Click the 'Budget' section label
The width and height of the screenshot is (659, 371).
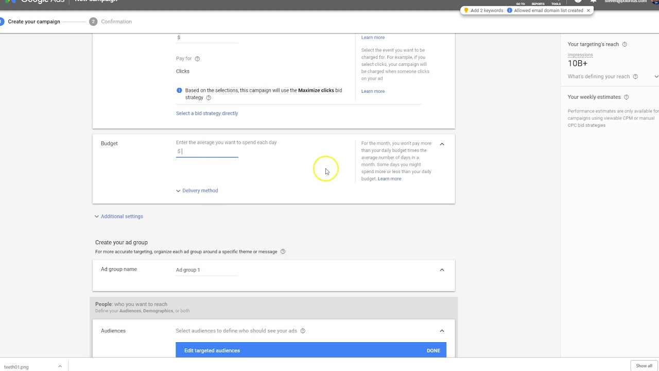[109, 144]
